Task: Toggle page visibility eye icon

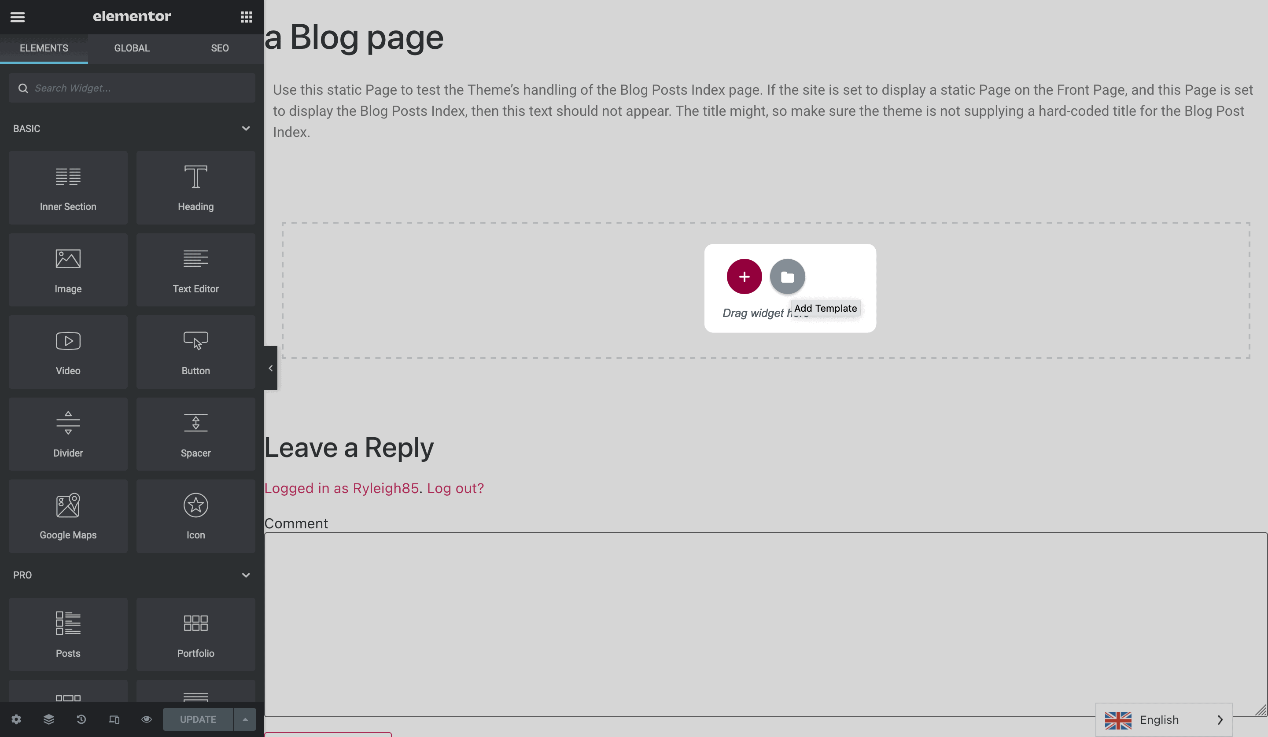Action: pos(147,719)
